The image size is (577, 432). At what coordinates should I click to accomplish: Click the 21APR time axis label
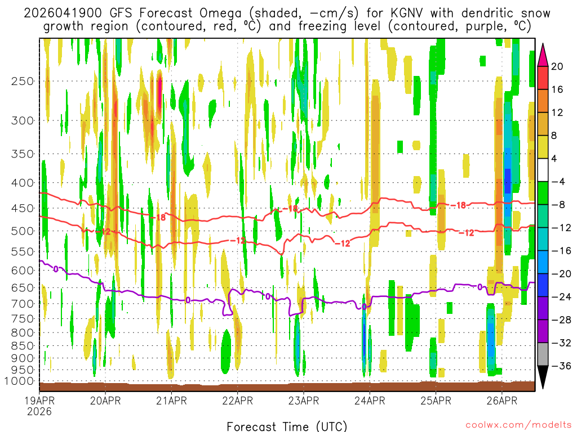[171, 400]
